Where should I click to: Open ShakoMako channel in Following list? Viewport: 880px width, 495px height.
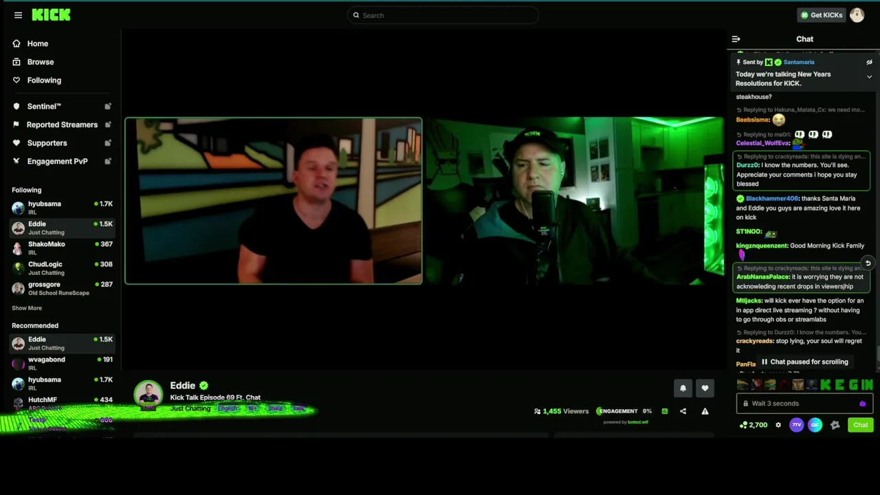(x=62, y=248)
